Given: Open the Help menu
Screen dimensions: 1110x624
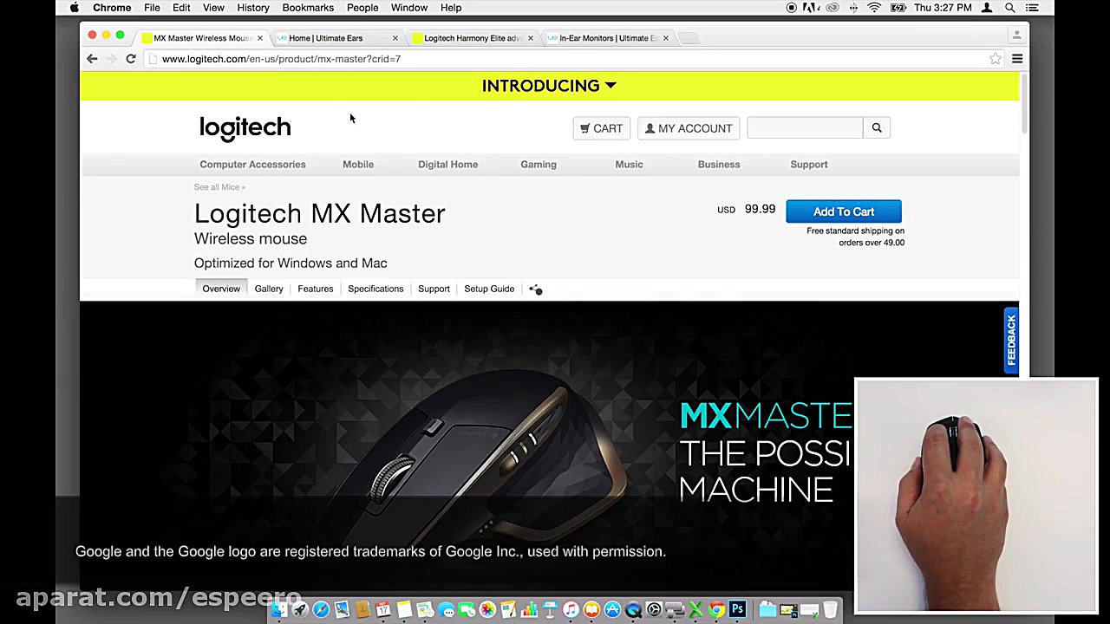Looking at the screenshot, I should click(x=451, y=8).
